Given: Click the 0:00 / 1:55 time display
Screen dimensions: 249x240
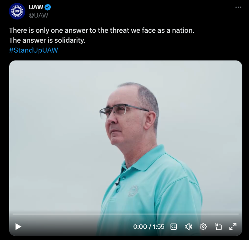Looking at the screenshot, I should [x=149, y=227].
